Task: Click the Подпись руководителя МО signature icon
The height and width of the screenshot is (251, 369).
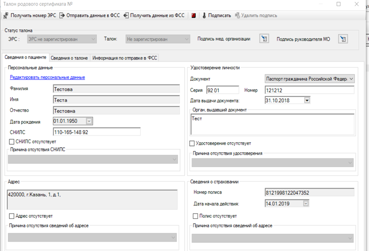Action: (343, 39)
